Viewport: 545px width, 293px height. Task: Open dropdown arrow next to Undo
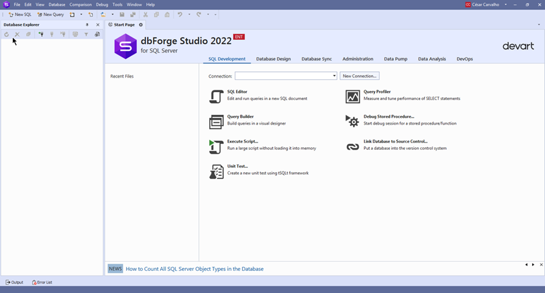click(x=189, y=14)
